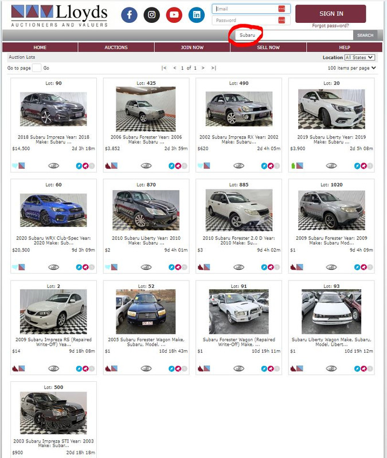Click blue pin icon on Lot 93
Screen dimensions: 387x458
[x=357, y=369]
